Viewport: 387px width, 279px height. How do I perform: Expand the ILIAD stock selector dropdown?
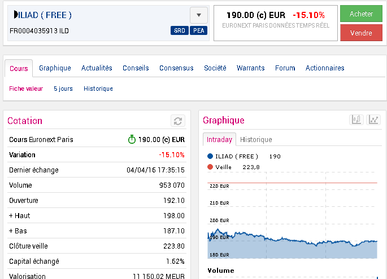(x=199, y=15)
